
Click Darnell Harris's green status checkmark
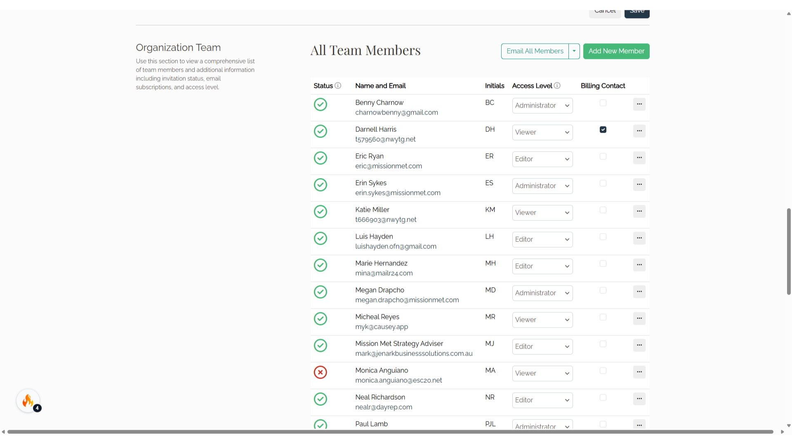tap(321, 131)
